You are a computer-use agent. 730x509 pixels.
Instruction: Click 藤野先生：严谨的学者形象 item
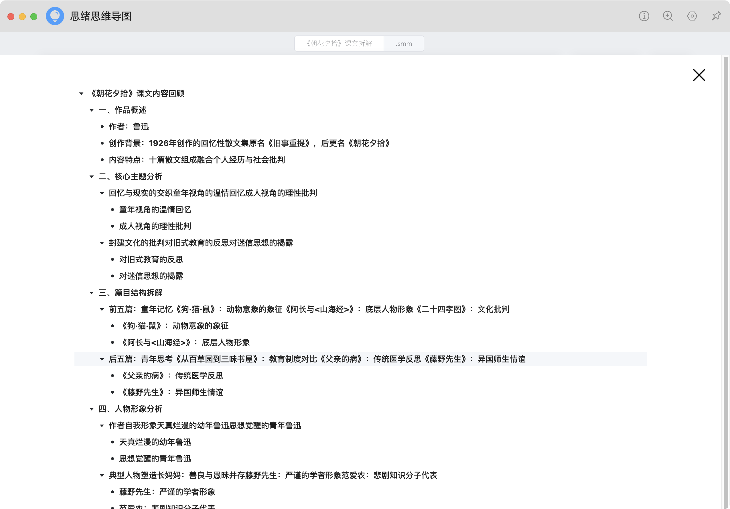pos(167,492)
